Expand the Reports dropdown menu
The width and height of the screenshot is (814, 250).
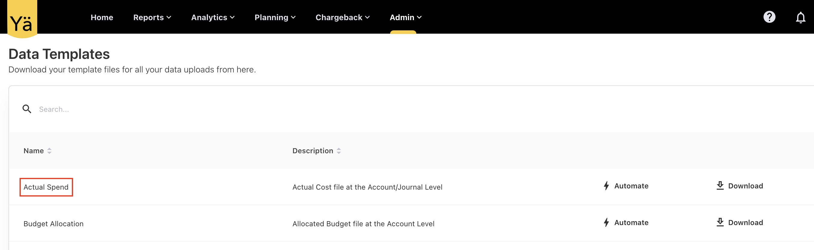click(x=152, y=17)
